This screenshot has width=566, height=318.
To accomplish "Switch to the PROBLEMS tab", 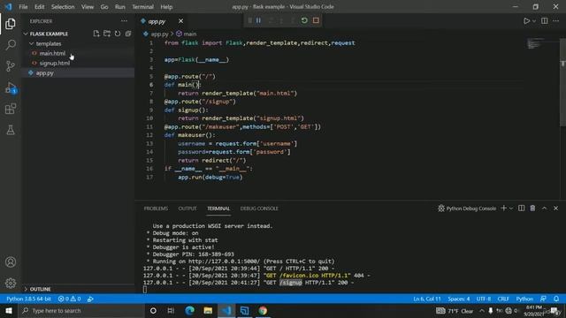I will tap(156, 208).
